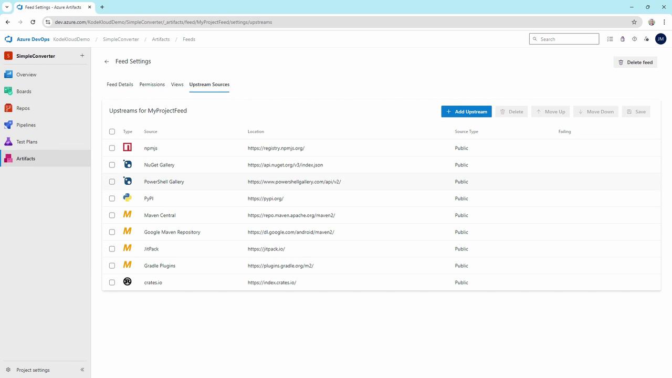Screen dimensions: 672x378
Task: Switch to the Views tab
Action: point(177,85)
